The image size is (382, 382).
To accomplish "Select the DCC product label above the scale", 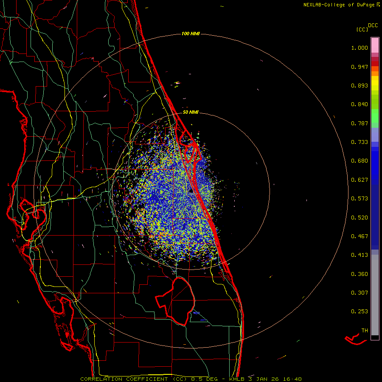I will tap(373, 25).
